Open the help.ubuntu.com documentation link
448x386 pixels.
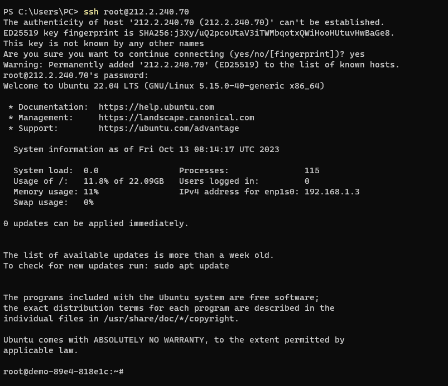[156, 107]
